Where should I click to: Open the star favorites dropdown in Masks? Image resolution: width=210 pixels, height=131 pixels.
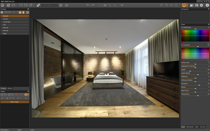[x=27, y=98]
